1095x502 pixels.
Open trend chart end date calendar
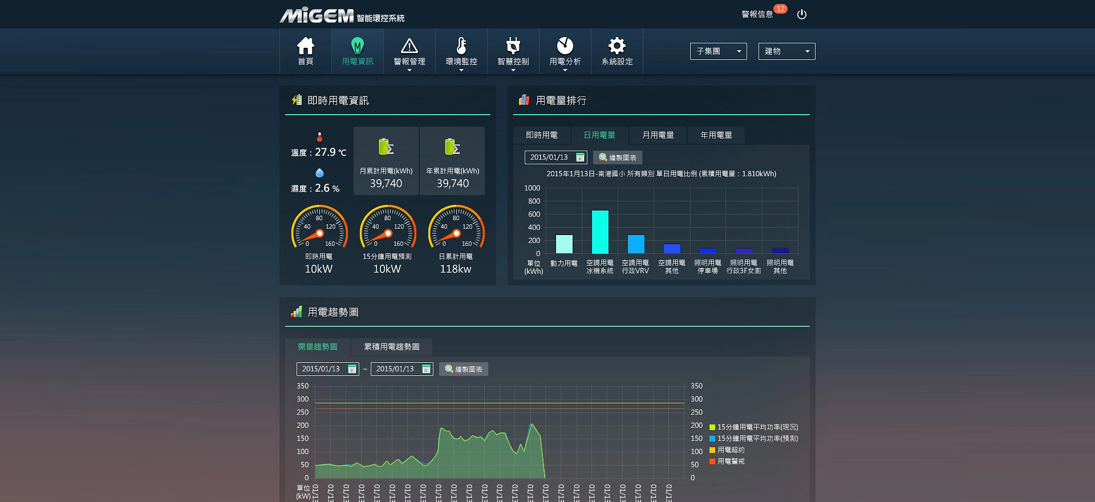426,369
